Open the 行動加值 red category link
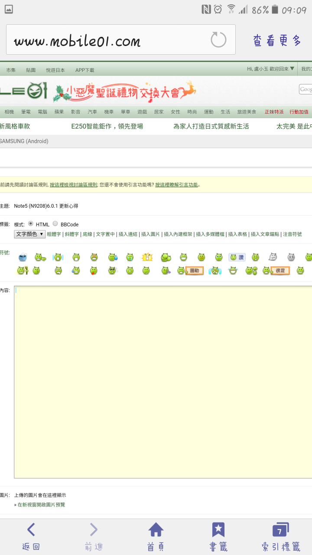Screen dimensions: 312x555 point(299,112)
